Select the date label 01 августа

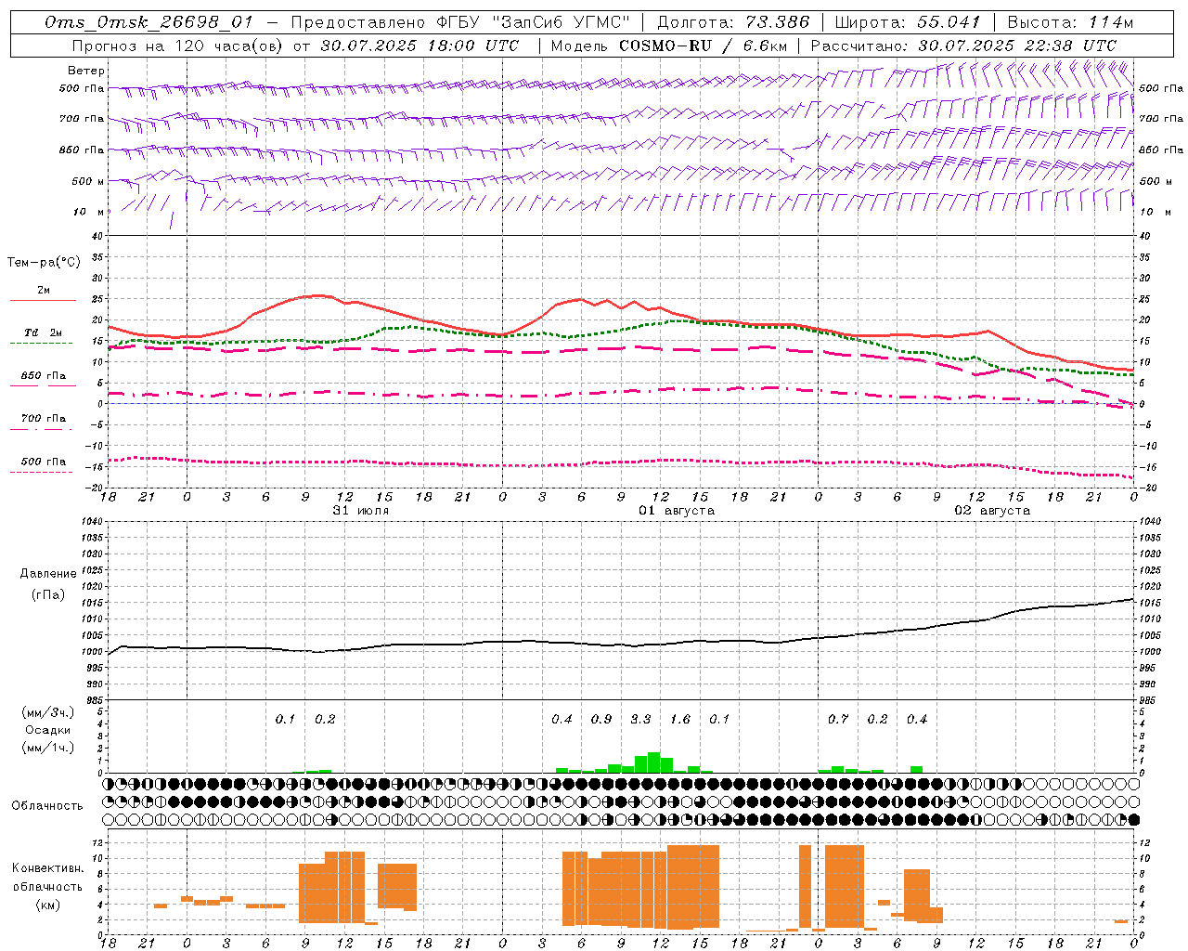point(677,511)
